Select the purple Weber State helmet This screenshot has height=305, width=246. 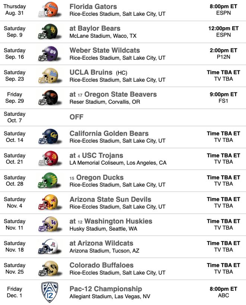pos(50,53)
